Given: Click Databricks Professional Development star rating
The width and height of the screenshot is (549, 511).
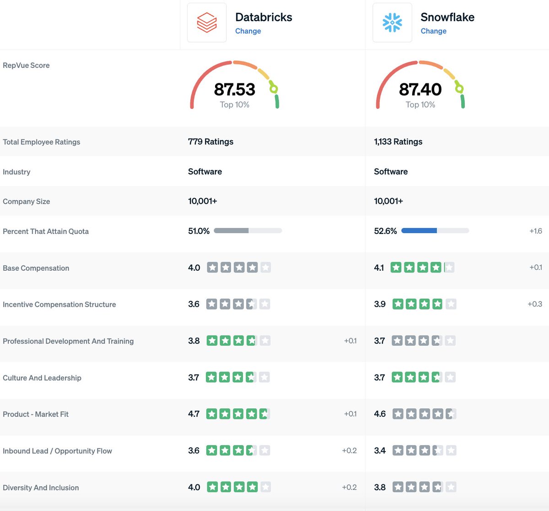Looking at the screenshot, I should coord(238,341).
